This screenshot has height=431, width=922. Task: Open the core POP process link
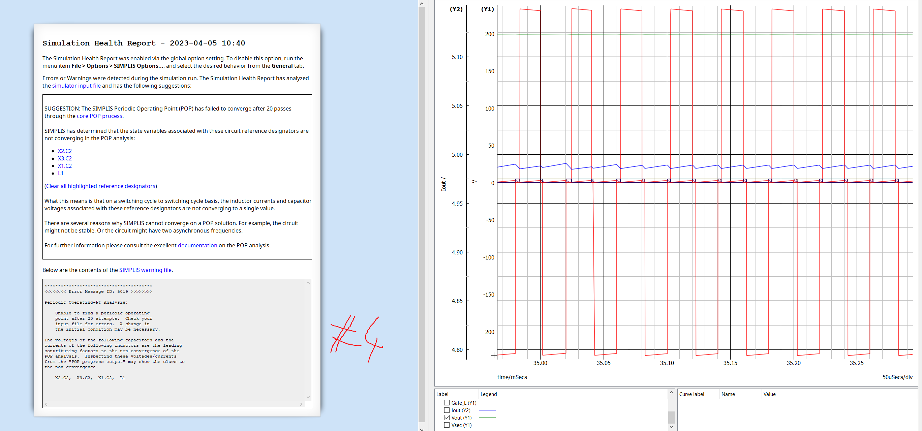(x=99, y=116)
